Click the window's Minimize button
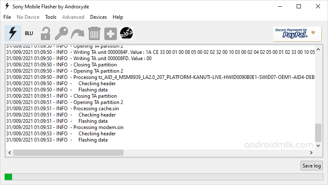328x185 pixels. pyautogui.click(x=280, y=6)
